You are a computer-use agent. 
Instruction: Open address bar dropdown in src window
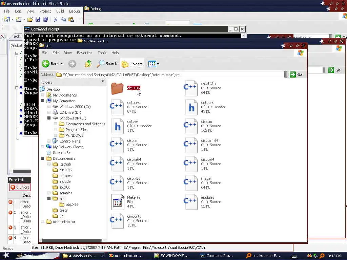tap(286, 74)
